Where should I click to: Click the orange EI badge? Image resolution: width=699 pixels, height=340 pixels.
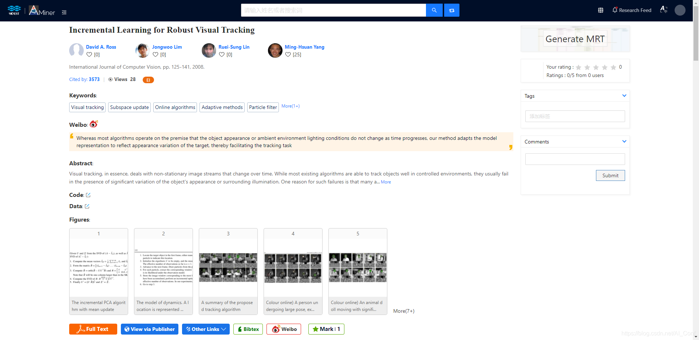[x=148, y=80]
